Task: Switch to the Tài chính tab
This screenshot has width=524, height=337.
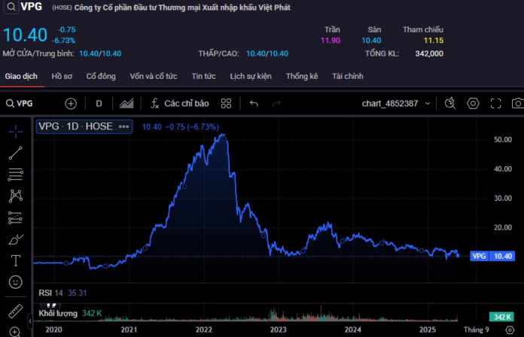Action: 348,76
